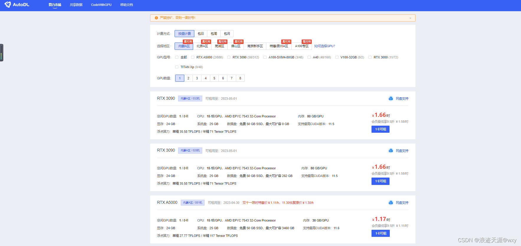
Task: Open the 帮助文档 nav tab
Action: click(126, 5)
